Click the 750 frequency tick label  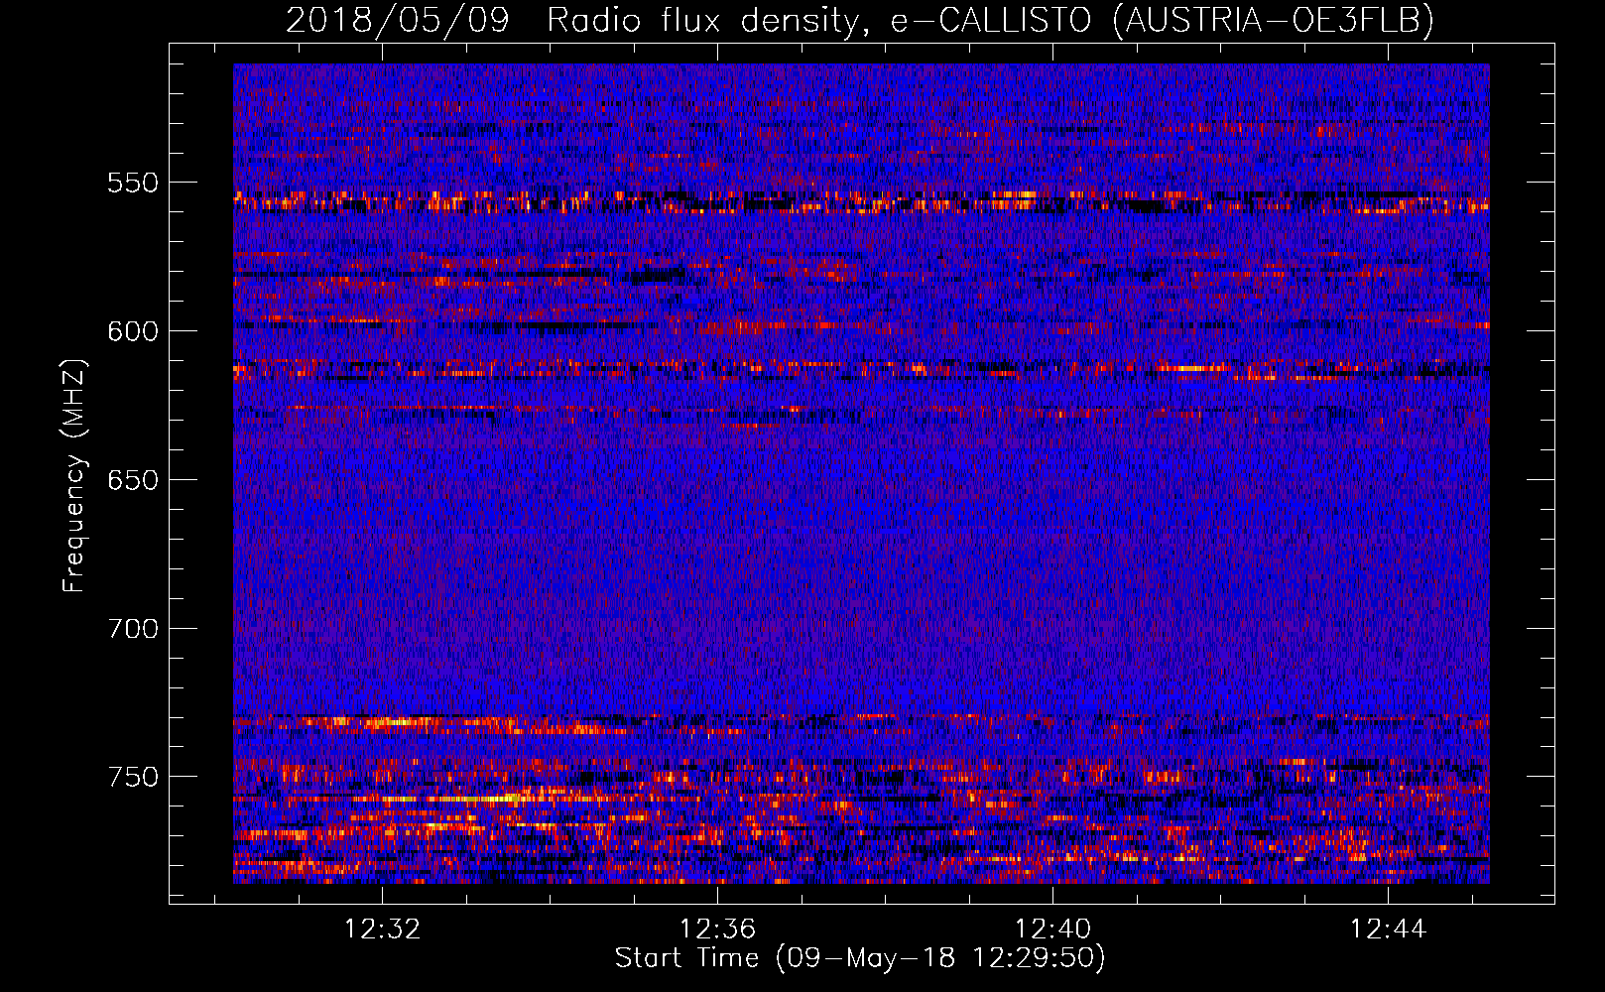(133, 777)
